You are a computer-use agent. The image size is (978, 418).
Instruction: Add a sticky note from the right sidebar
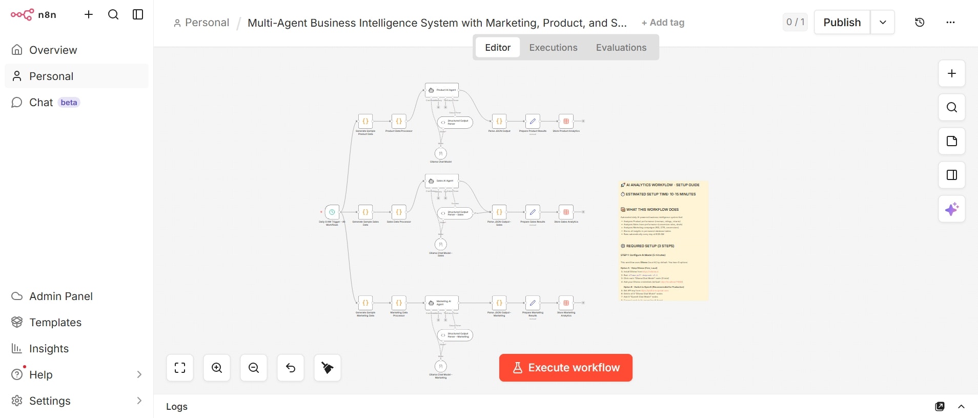click(x=952, y=141)
